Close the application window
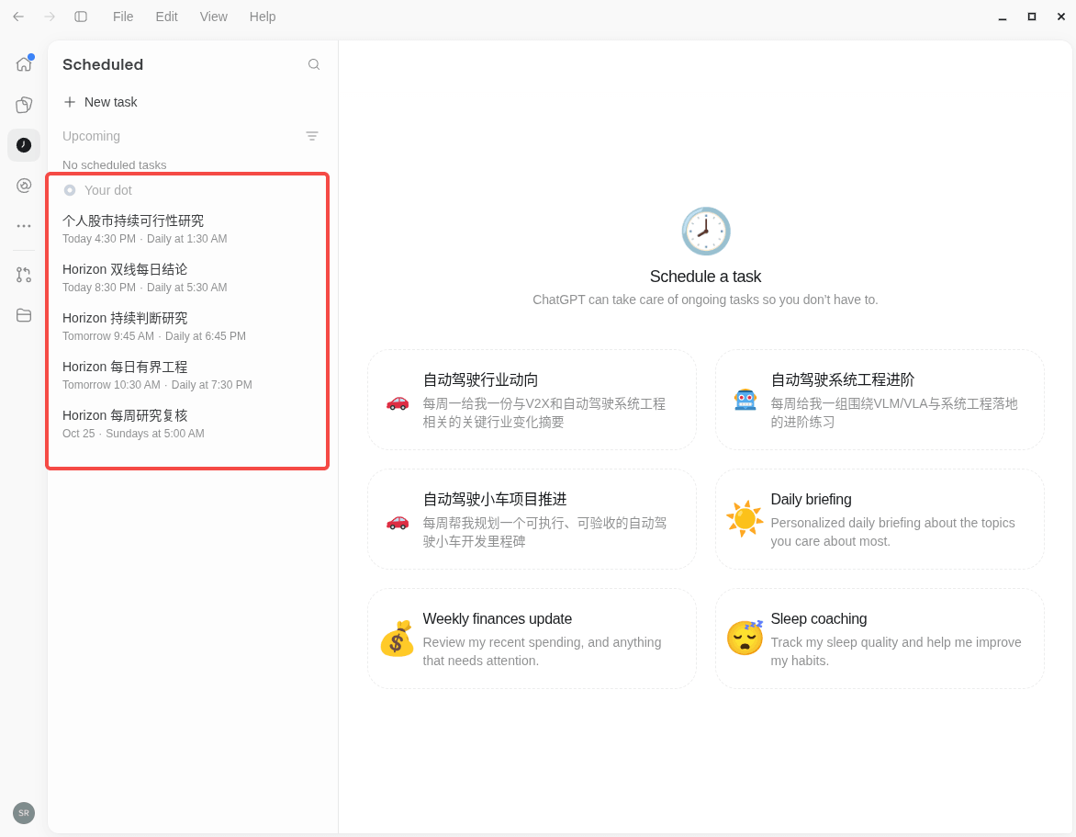 click(1061, 17)
